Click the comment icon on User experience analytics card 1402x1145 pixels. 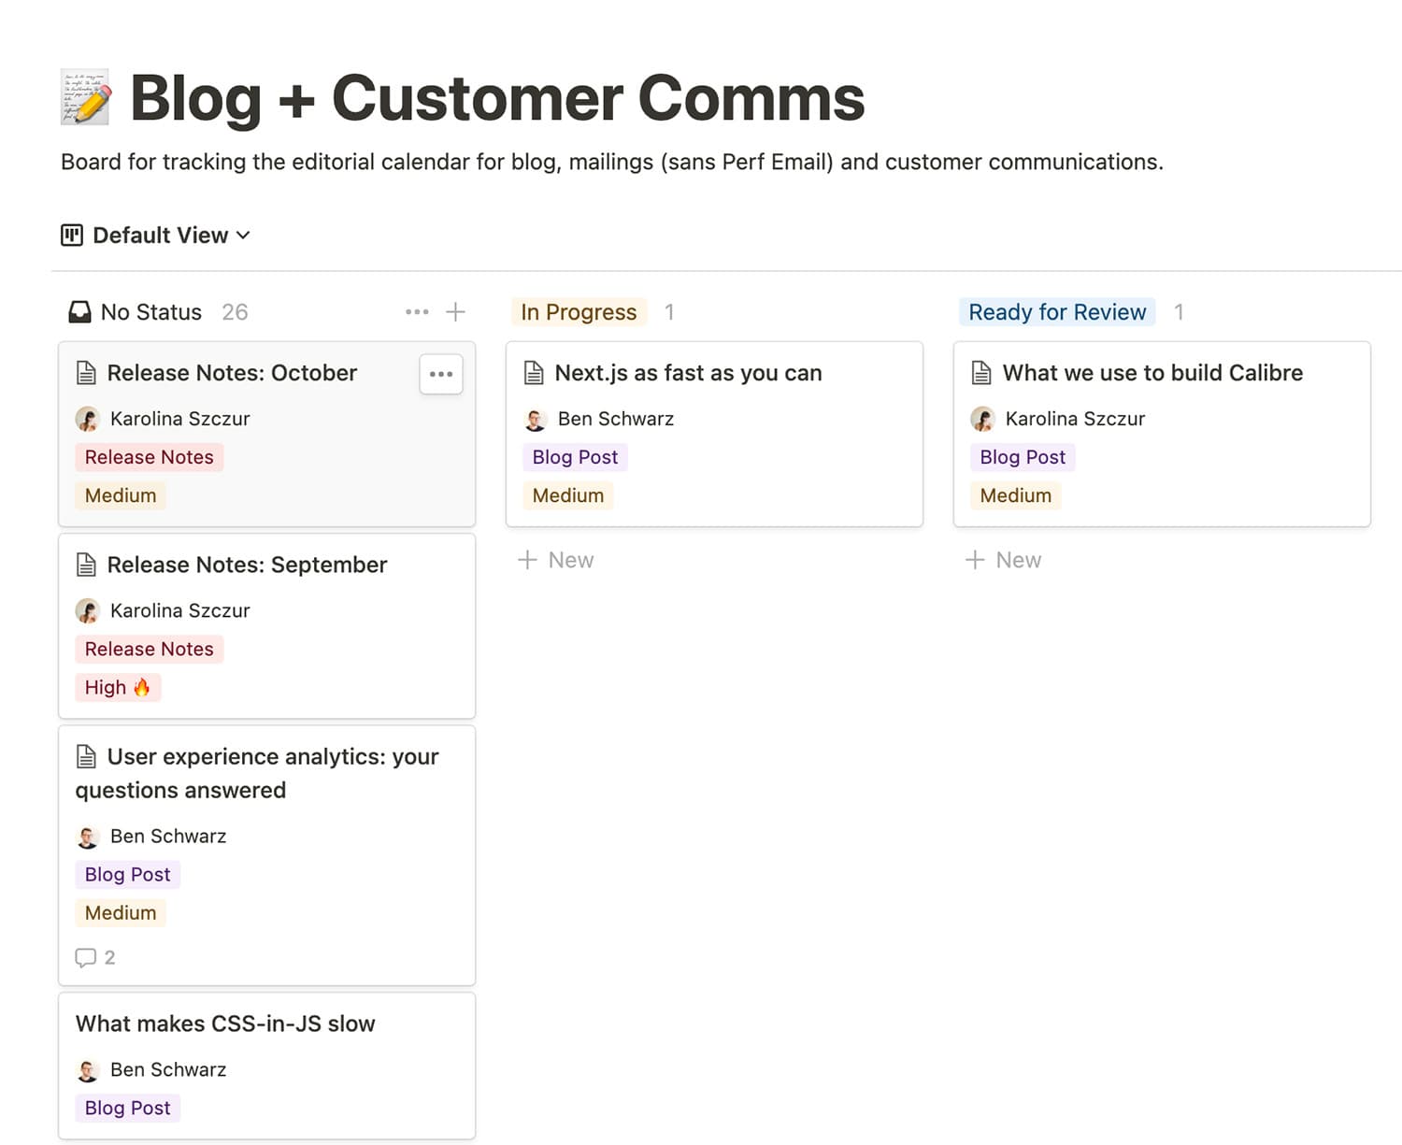coord(86,957)
